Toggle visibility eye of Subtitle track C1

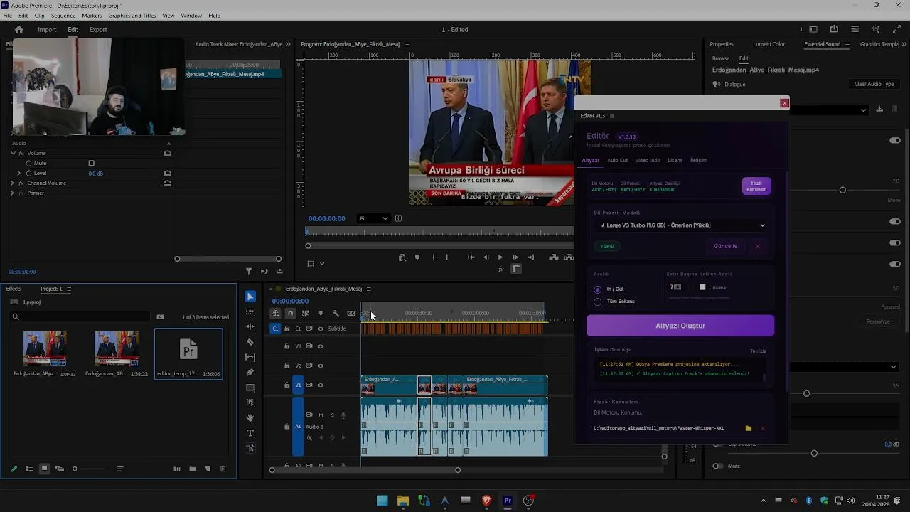pos(321,329)
